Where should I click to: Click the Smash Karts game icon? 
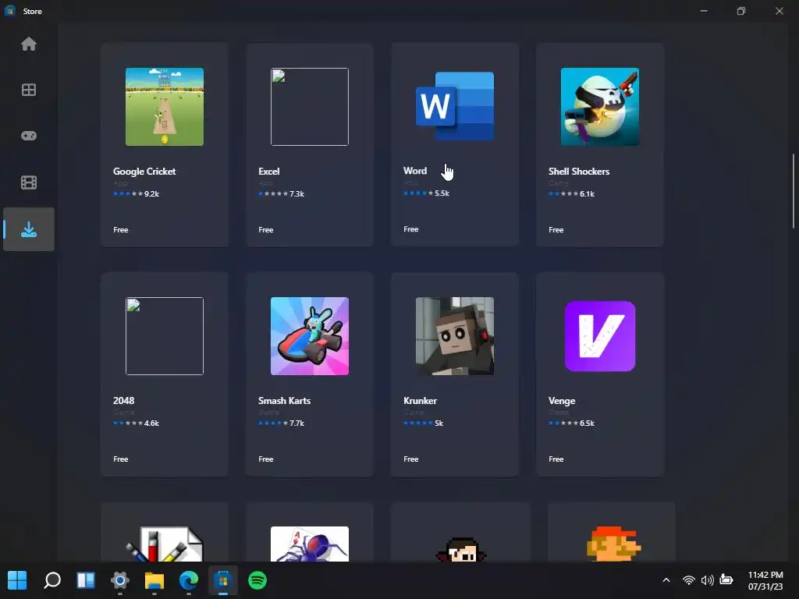click(310, 336)
